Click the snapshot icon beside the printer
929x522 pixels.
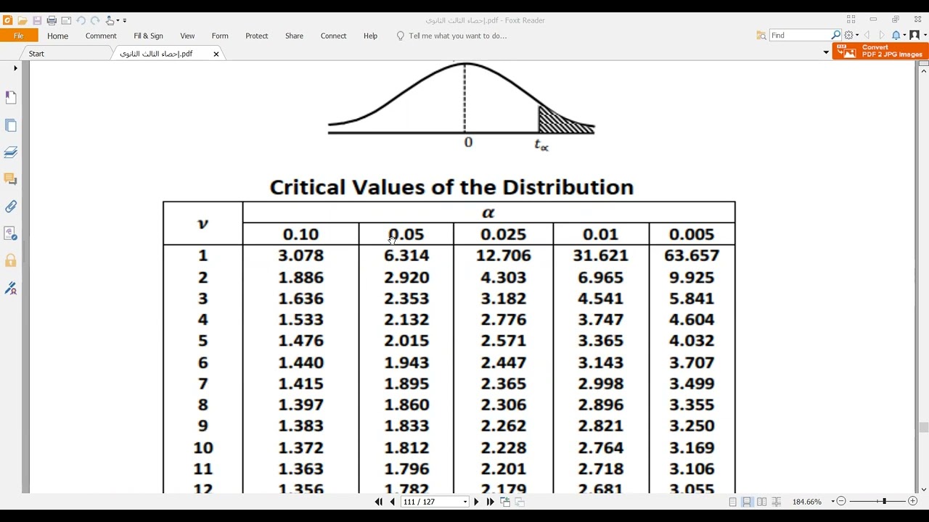(66, 20)
